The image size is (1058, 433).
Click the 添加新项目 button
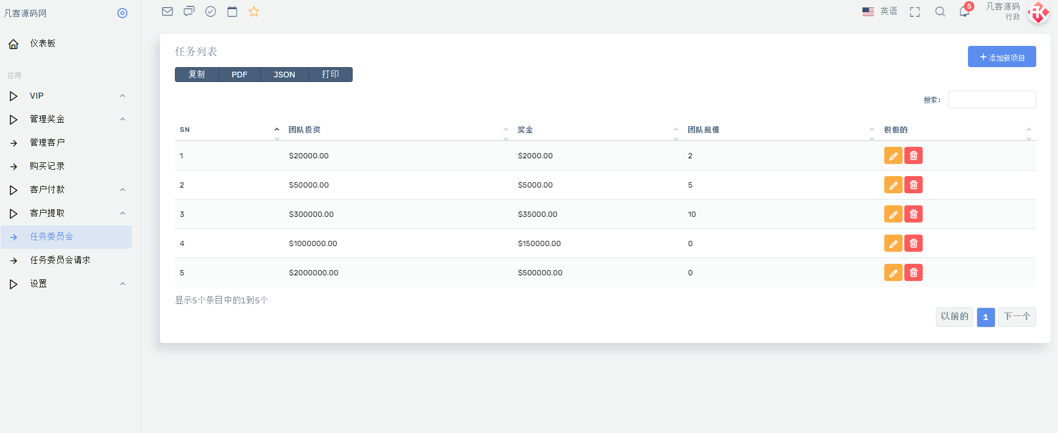(1001, 57)
